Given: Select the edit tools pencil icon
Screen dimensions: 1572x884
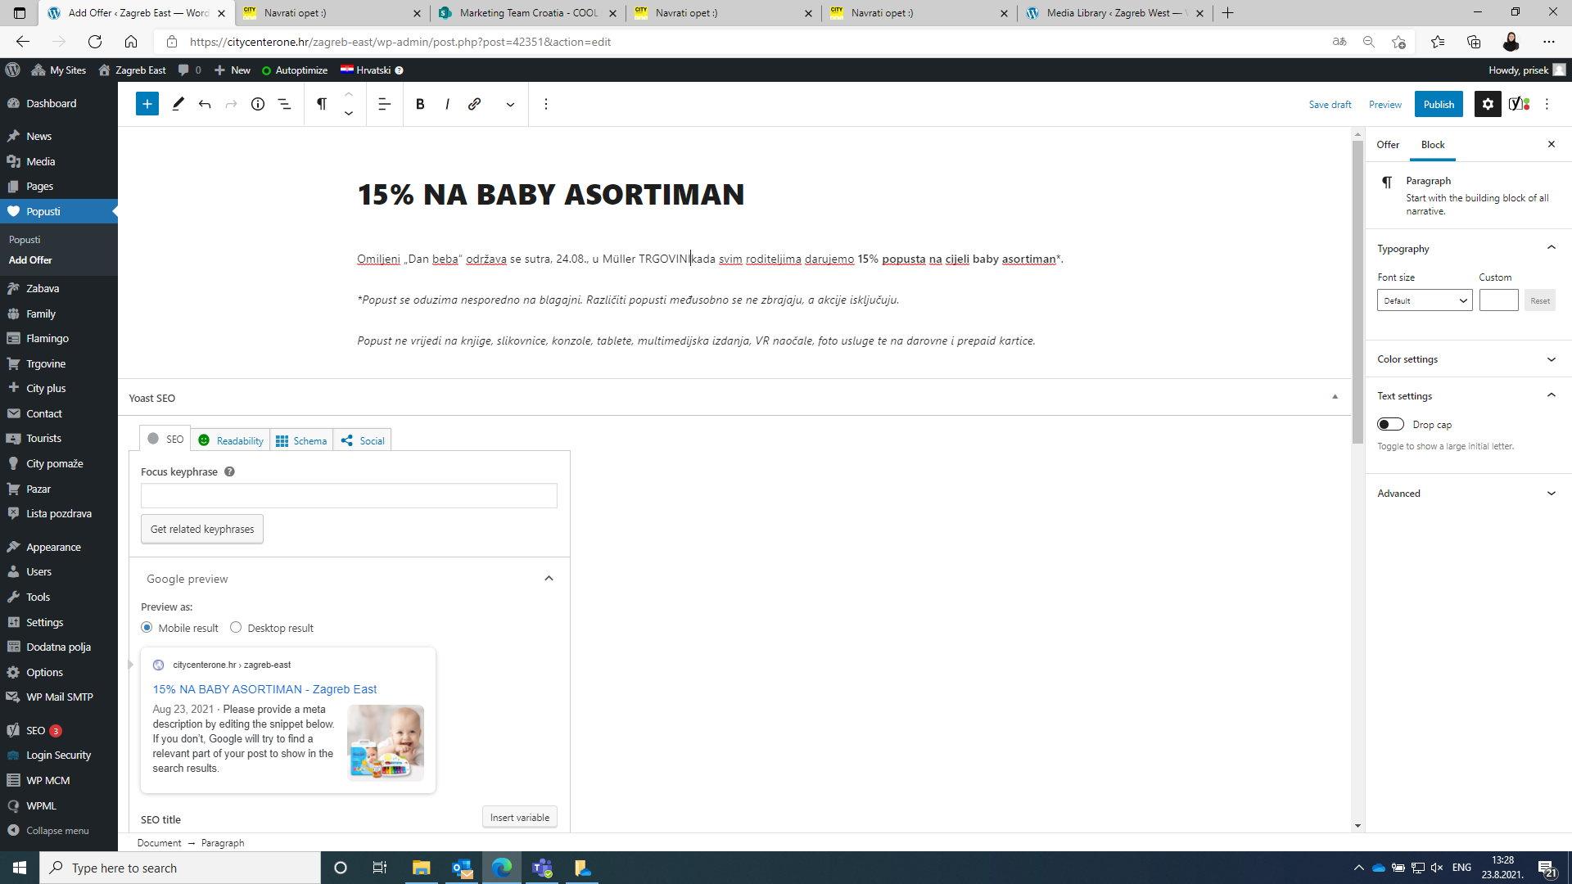Looking at the screenshot, I should [178, 104].
